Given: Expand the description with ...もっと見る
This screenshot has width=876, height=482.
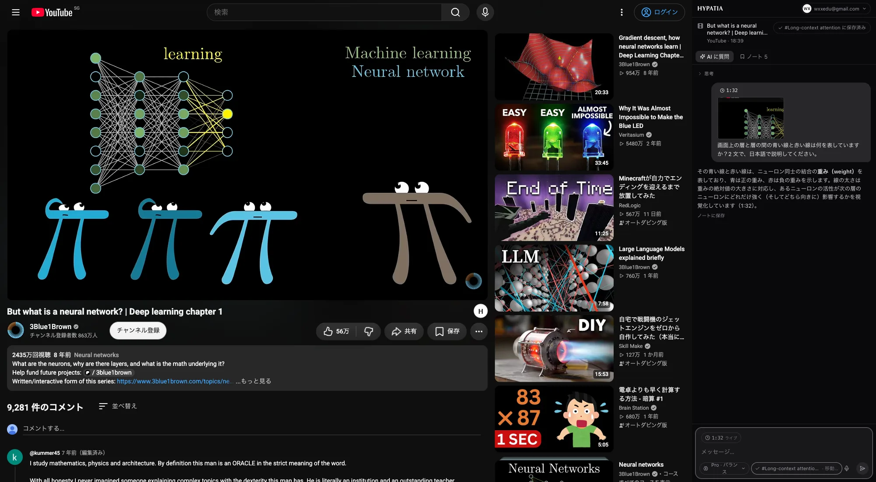Looking at the screenshot, I should [x=253, y=381].
